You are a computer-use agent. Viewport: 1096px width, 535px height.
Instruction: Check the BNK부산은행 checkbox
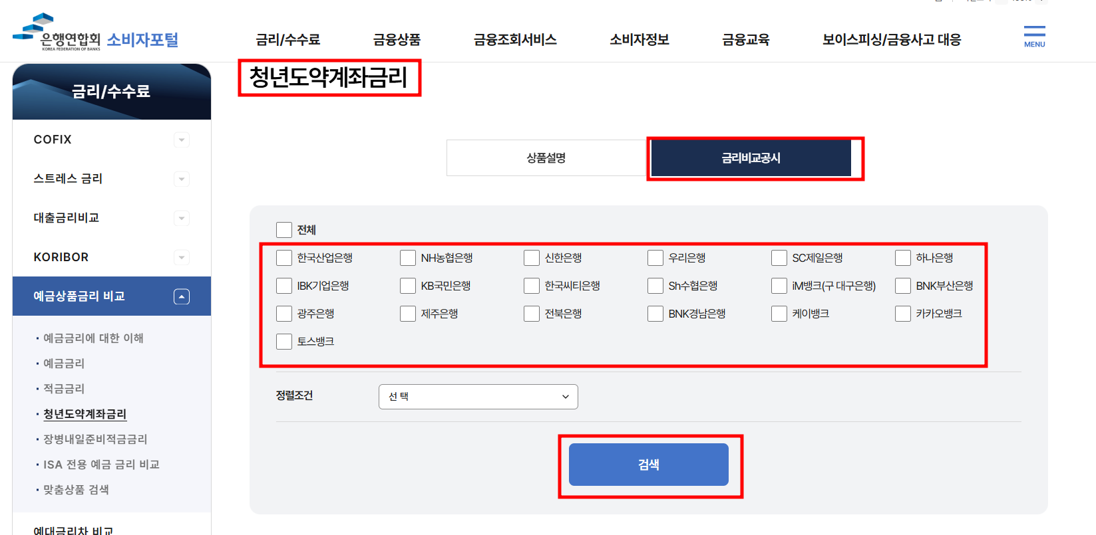tap(903, 286)
